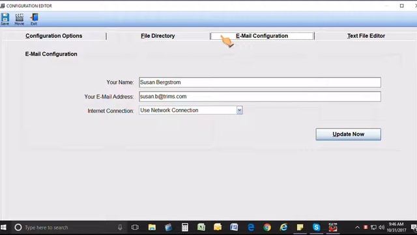Viewport: 417px width, 235px height.
Task: Open Microsoft Edge from taskbar
Action: 250,227
